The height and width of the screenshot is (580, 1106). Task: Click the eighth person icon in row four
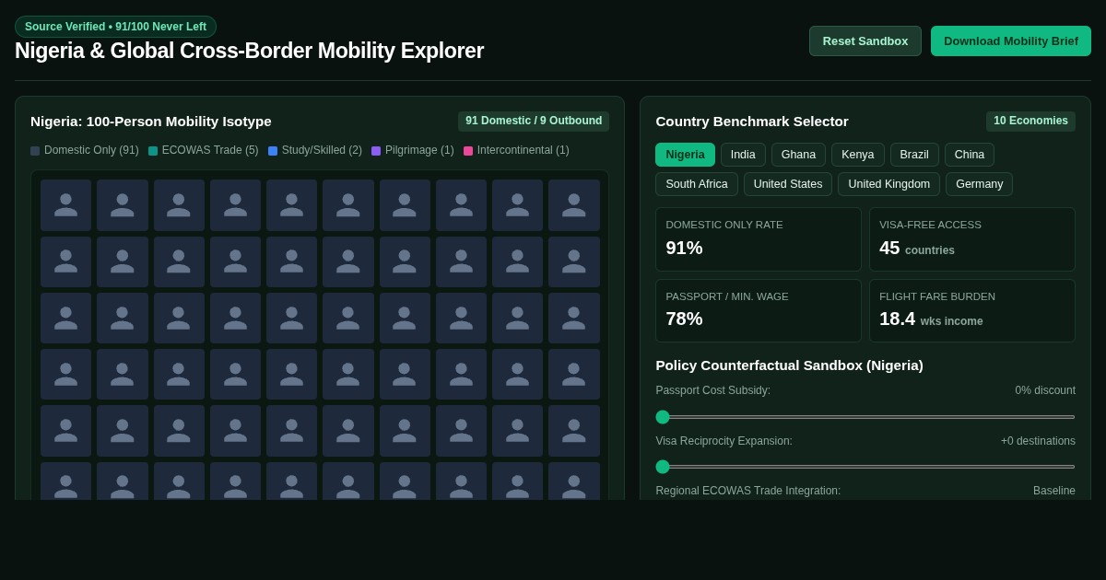point(461,375)
